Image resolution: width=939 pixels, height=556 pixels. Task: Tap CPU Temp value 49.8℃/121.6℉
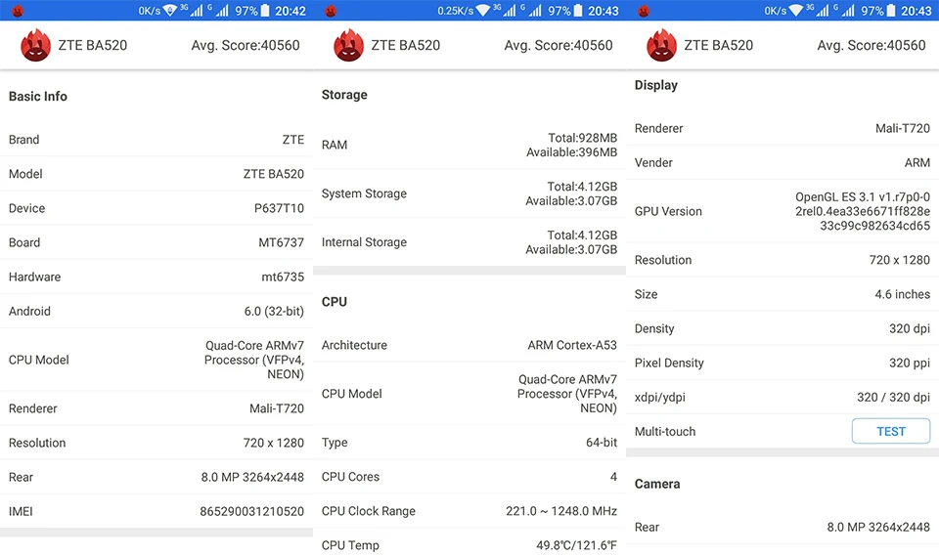[x=577, y=545]
